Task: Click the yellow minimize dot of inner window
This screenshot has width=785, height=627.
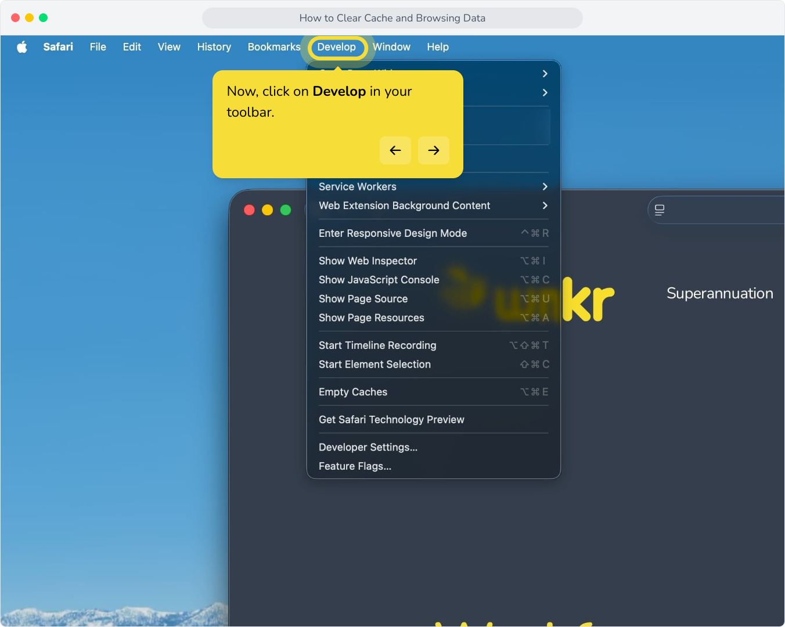Action: pos(268,210)
